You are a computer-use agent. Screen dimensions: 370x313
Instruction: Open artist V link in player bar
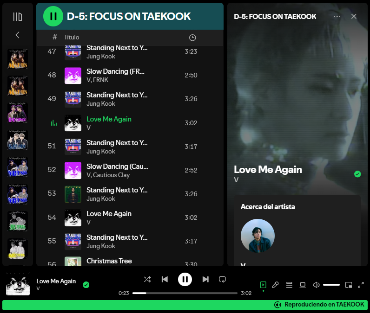coord(38,288)
